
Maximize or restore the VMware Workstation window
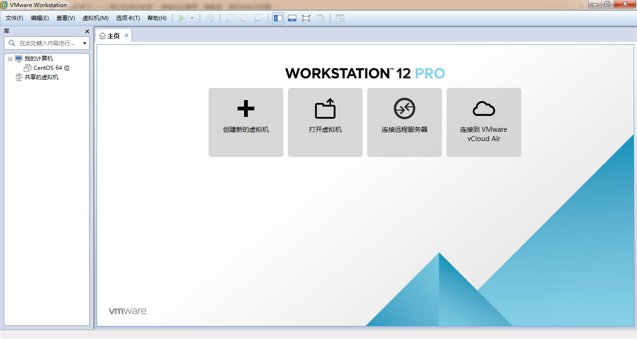pyautogui.click(x=607, y=4)
